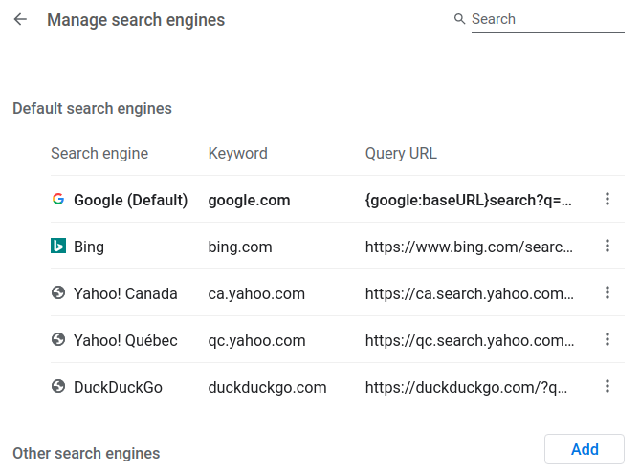Viewport: 640px width, 472px height.
Task: Go back using the left arrow
Action: 20,19
